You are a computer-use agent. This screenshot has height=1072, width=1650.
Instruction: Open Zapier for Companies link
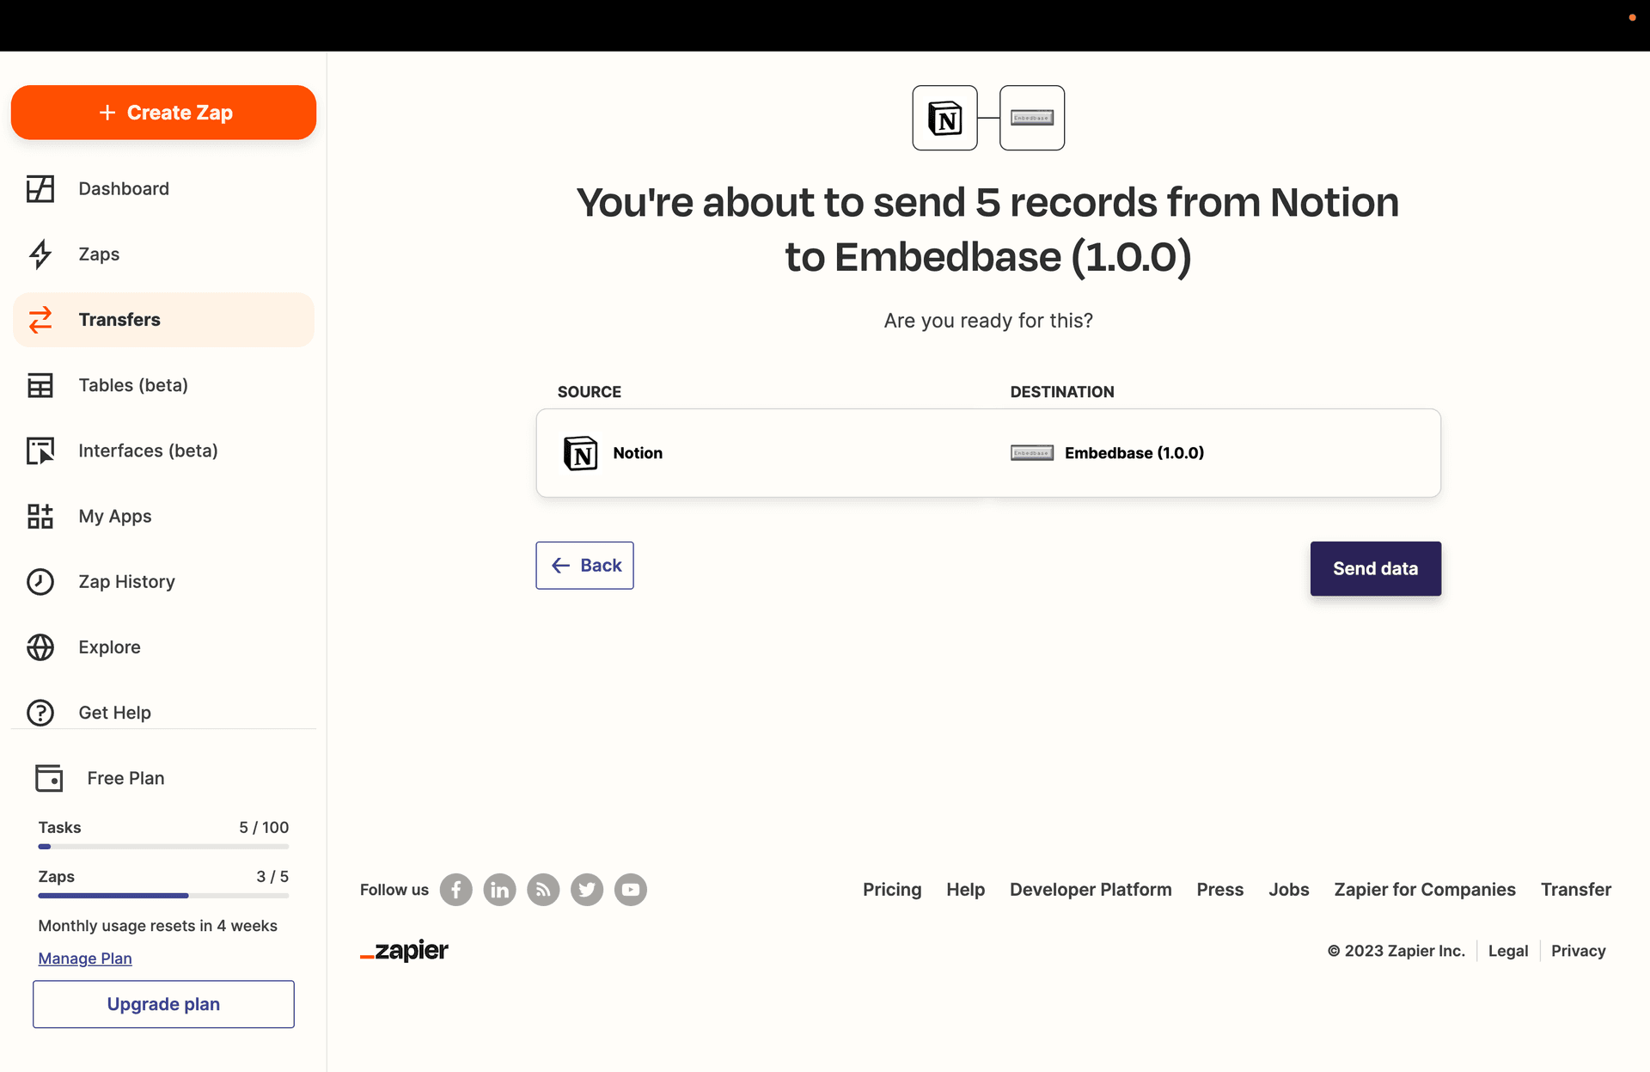coord(1425,890)
